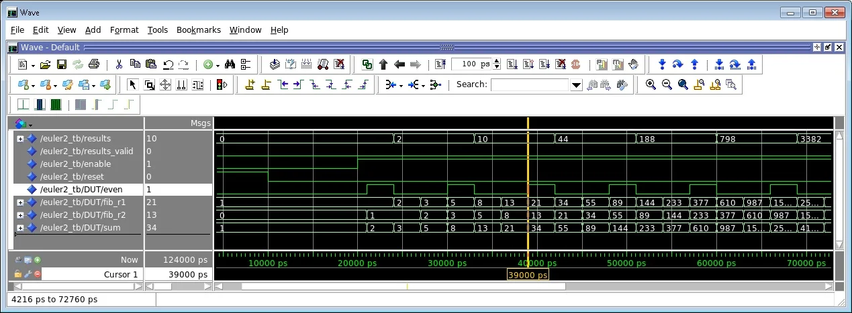Toggle the traffic light Stop Drawing icon
Screen dimensions: 852x313
pyautogui.click(x=222, y=84)
